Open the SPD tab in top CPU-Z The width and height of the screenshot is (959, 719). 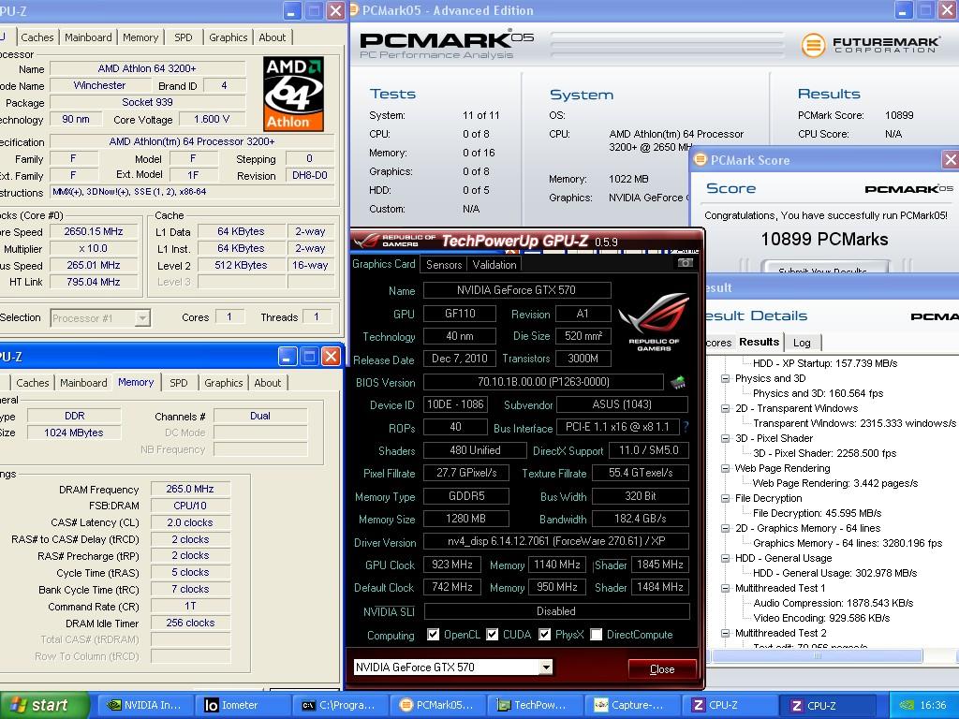pyautogui.click(x=183, y=37)
